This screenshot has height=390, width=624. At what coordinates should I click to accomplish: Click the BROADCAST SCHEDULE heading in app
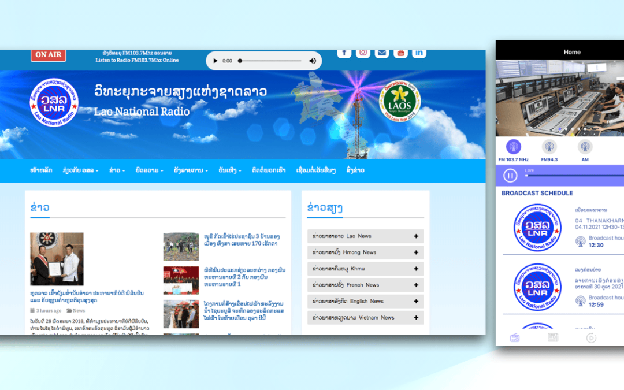[x=537, y=193]
